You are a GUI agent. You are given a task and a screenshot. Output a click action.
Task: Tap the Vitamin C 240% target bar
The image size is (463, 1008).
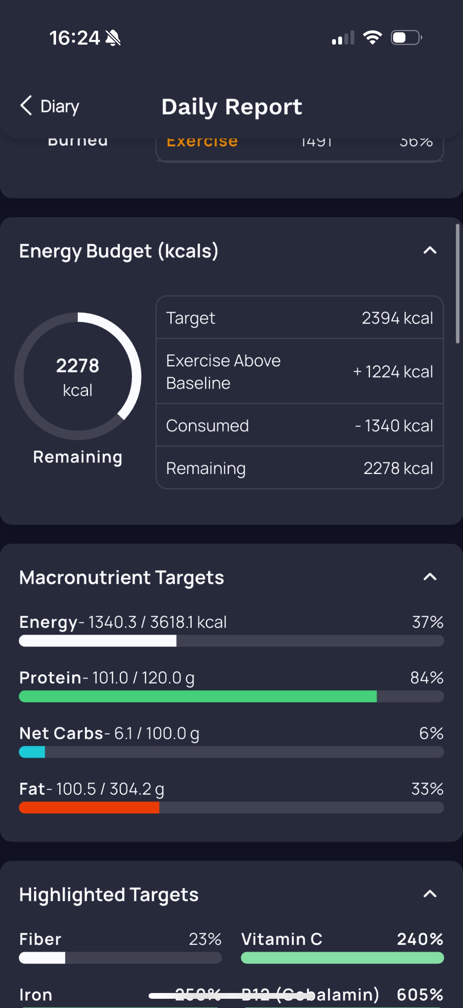tap(342, 958)
